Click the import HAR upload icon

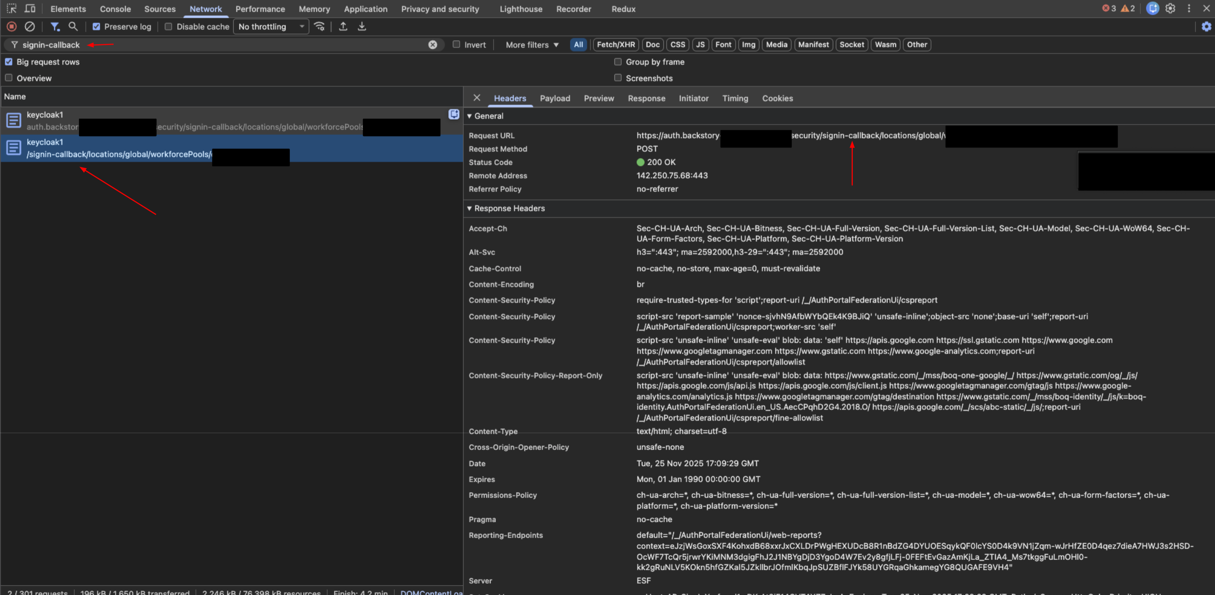343,27
